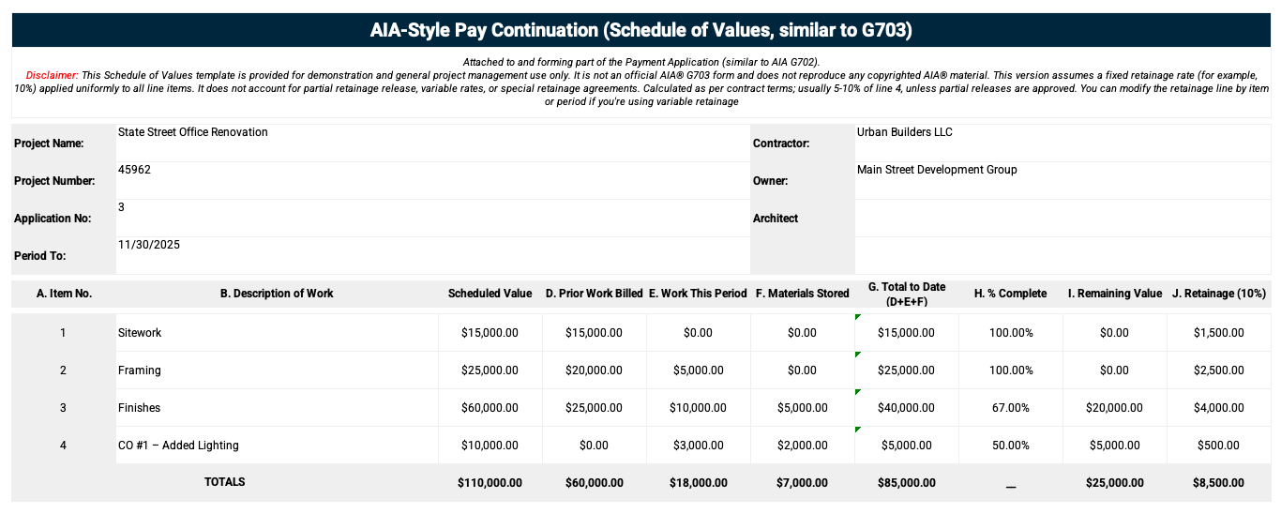Click the Owner value Main Street Development Group
The width and height of the screenshot is (1281, 514).
[937, 171]
